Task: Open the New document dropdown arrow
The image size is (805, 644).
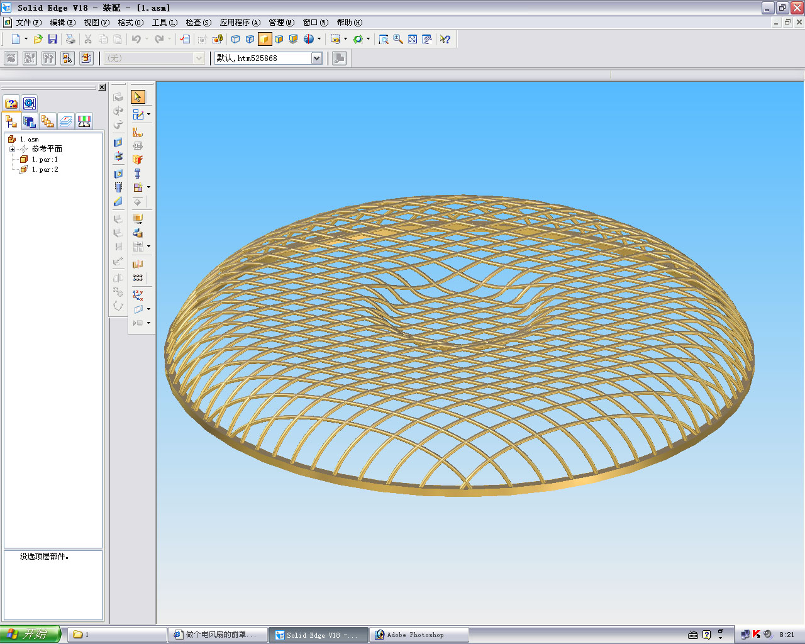Action: click(26, 39)
